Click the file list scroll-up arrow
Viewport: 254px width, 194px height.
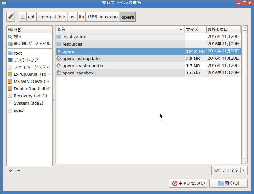click(x=245, y=28)
